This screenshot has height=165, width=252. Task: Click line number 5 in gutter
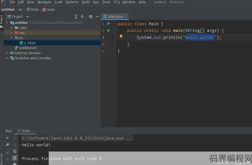pyautogui.click(x=103, y=51)
